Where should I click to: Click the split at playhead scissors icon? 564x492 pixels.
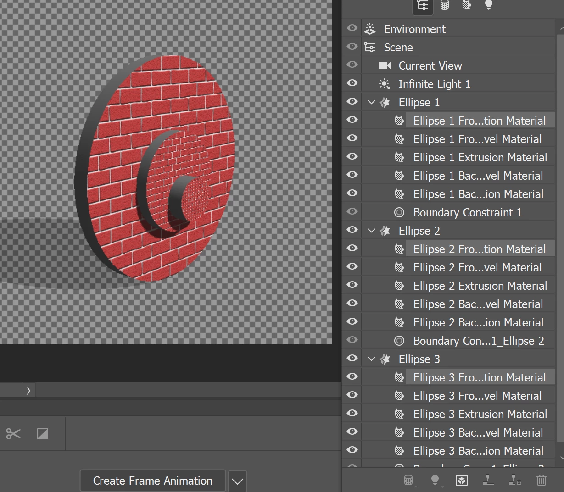[13, 434]
